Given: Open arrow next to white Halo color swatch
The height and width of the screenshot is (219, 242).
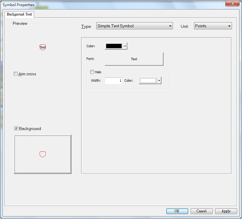Looking at the screenshot, I should coord(159,81).
